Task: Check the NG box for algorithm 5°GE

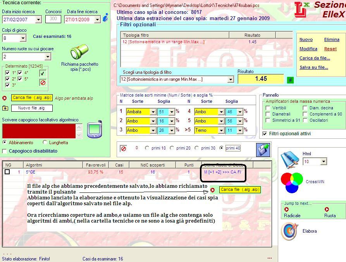Action: [7, 172]
